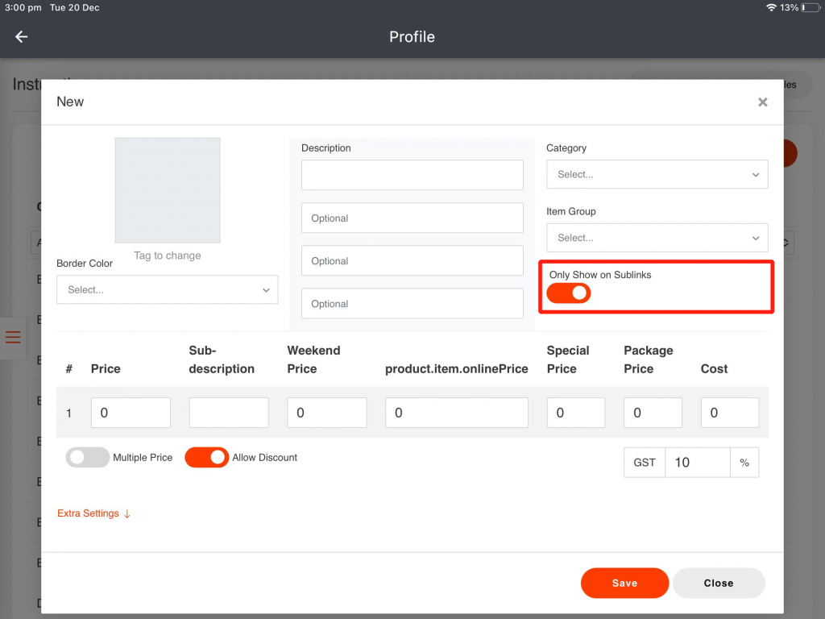Click the Cost input field
Image resolution: width=825 pixels, height=619 pixels.
click(x=729, y=413)
